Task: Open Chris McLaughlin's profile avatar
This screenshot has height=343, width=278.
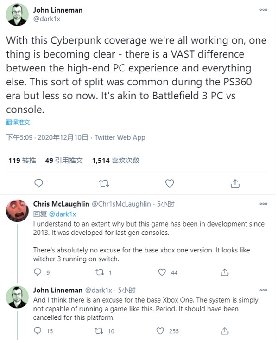Action: (x=17, y=213)
